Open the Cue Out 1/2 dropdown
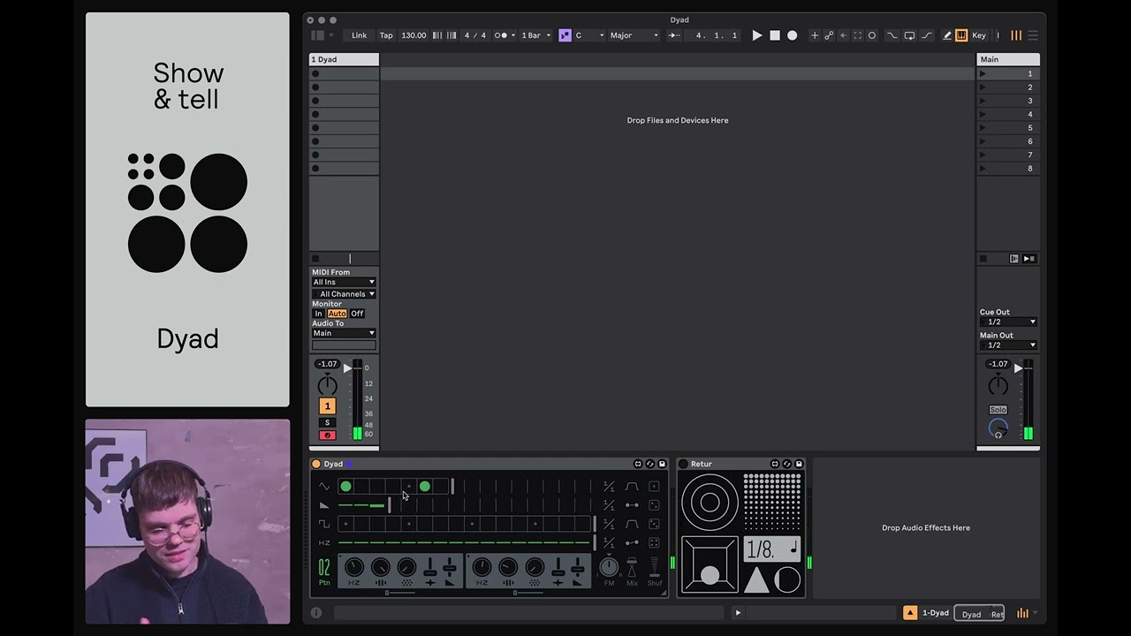1131x636 pixels. click(x=1007, y=322)
